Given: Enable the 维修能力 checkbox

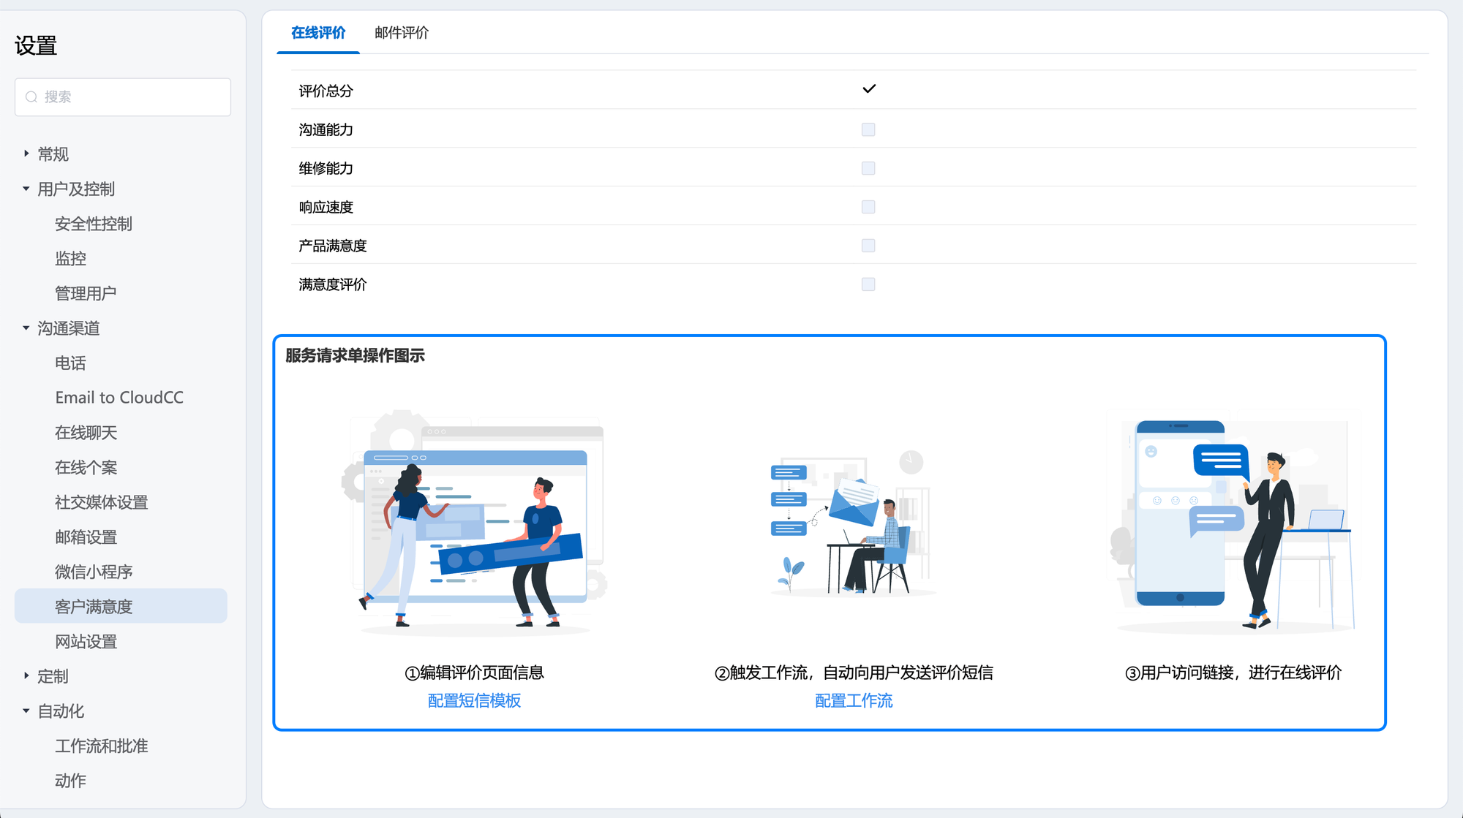Looking at the screenshot, I should pos(868,169).
